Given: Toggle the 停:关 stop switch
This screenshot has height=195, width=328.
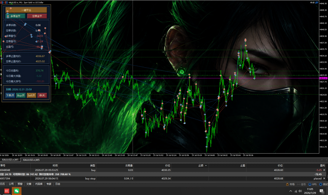Looking at the screenshot, I should [42, 95].
